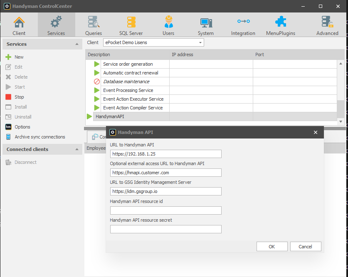Click the red disabled icon of Database maintenance

[97, 82]
